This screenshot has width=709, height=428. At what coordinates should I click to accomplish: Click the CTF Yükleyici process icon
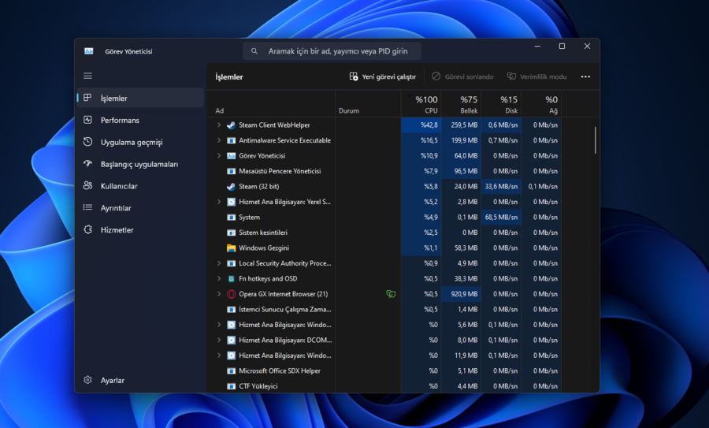coord(231,386)
